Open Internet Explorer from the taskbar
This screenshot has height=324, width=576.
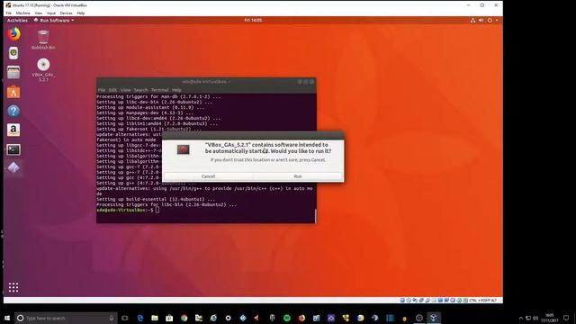click(213, 318)
